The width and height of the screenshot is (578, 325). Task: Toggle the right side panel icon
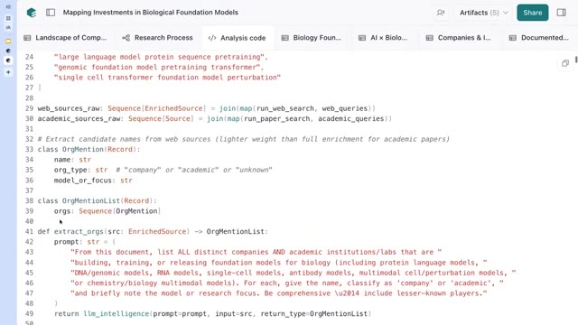tap(561, 13)
